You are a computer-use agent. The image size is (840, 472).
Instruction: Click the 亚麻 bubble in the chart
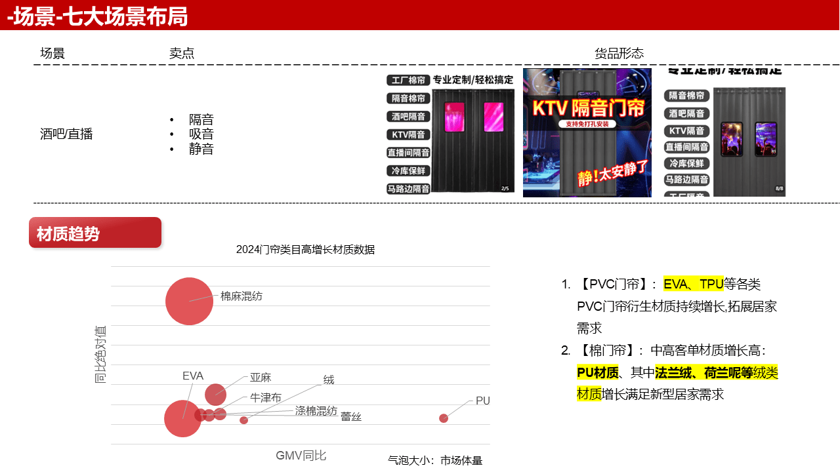click(x=215, y=395)
